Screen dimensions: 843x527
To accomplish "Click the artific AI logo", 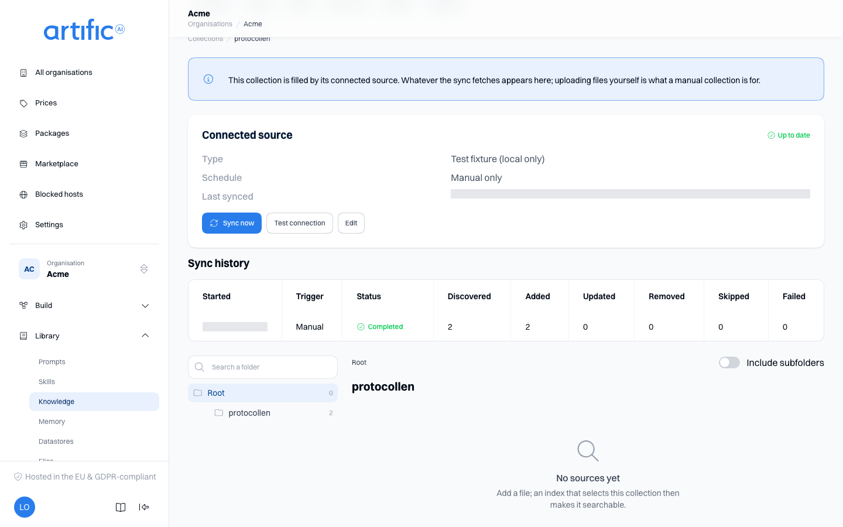I will (x=84, y=30).
